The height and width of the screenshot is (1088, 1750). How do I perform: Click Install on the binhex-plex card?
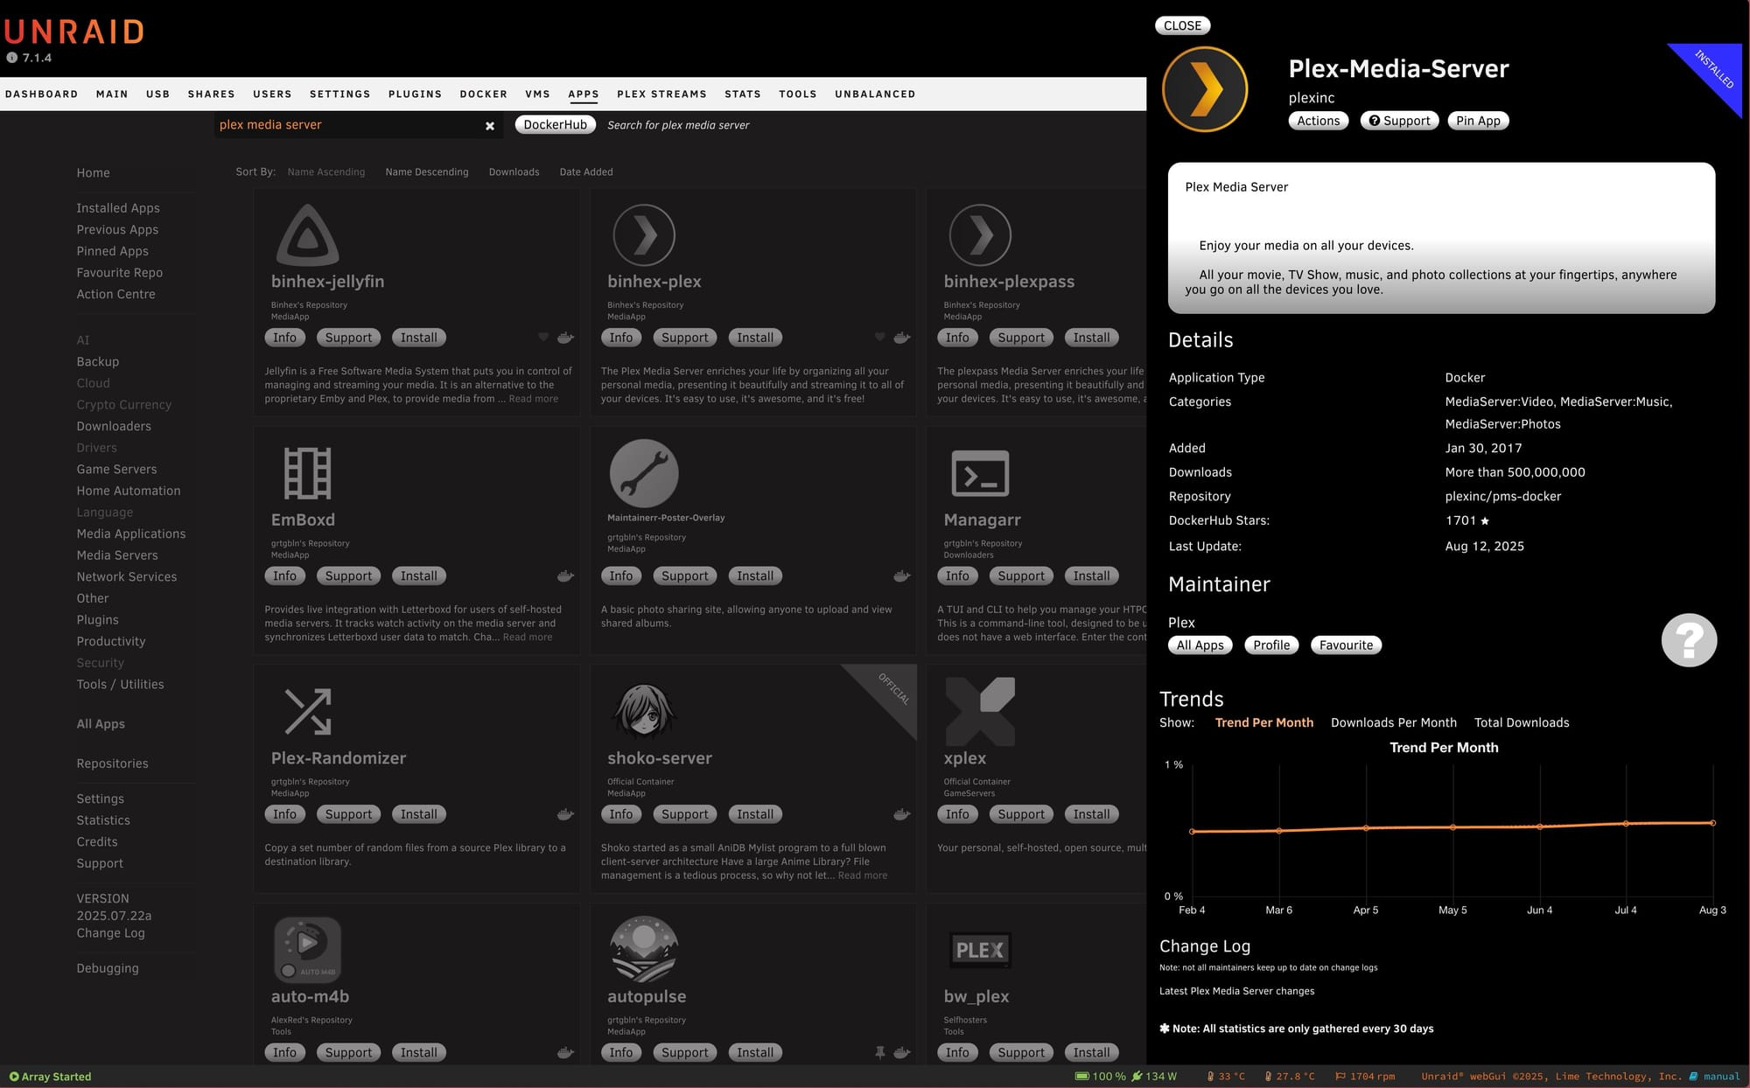click(754, 338)
